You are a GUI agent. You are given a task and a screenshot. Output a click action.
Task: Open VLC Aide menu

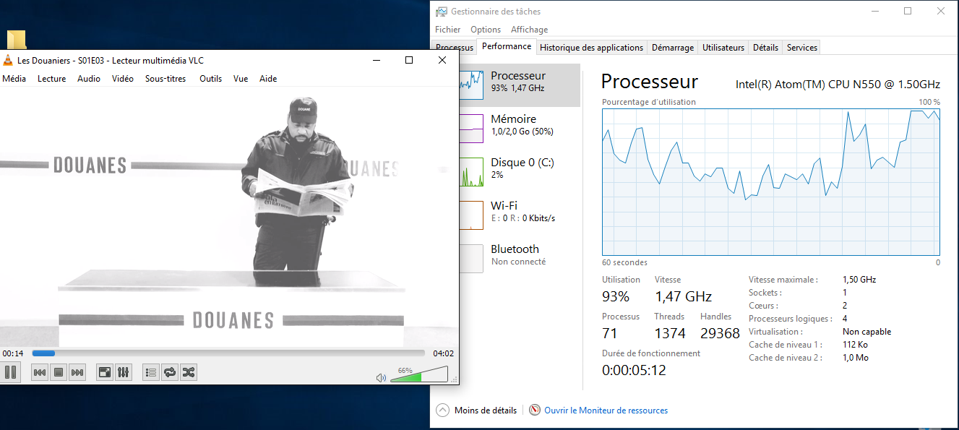coord(268,79)
